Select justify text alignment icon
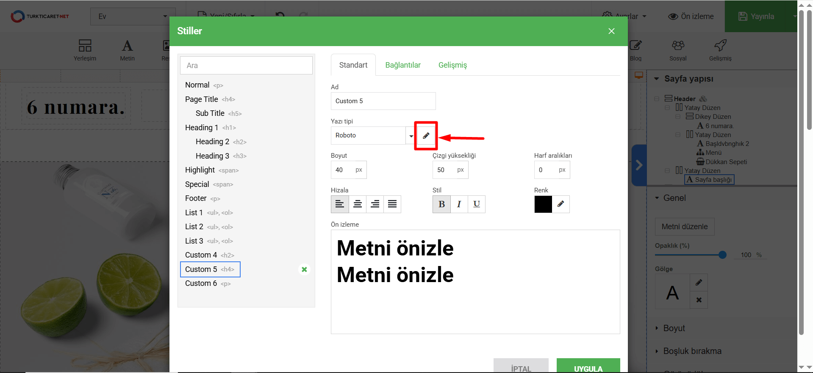The height and width of the screenshot is (373, 813). [392, 204]
